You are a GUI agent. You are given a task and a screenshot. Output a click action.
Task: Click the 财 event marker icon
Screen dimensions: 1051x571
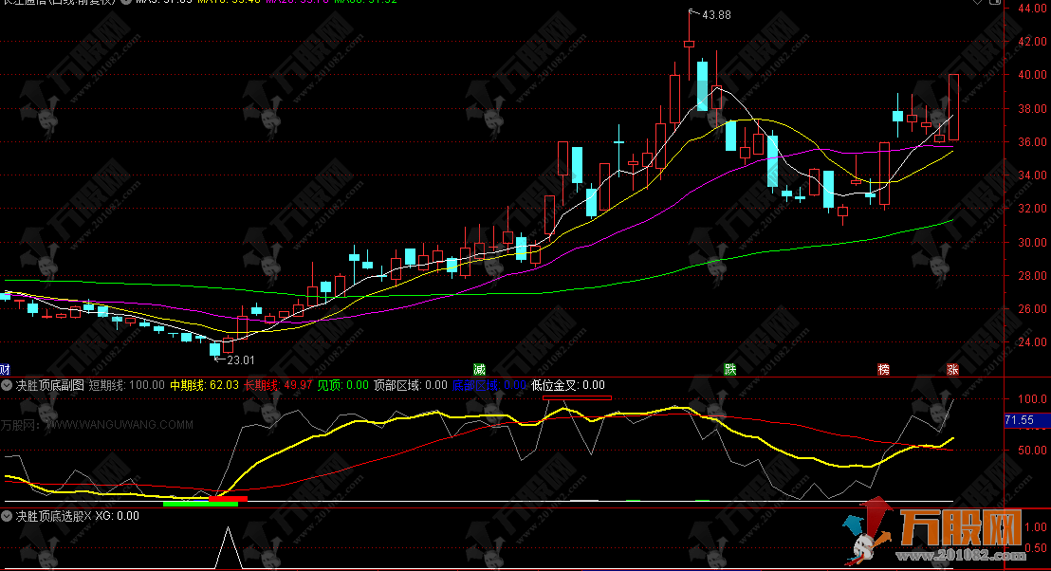click(5, 368)
